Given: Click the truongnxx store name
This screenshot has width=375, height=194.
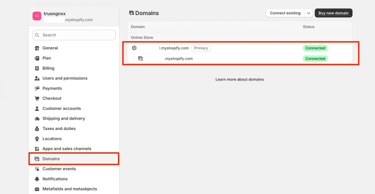Looking at the screenshot, I should [x=55, y=14].
